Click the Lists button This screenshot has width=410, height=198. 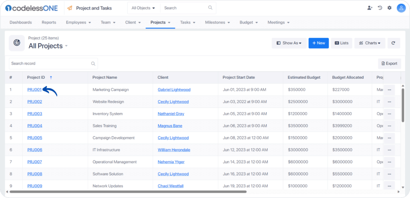[342, 43]
